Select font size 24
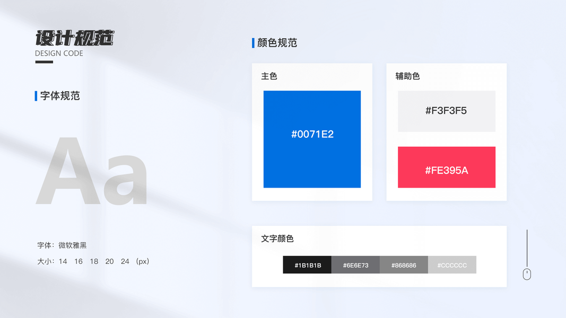The image size is (566, 318). point(125,261)
